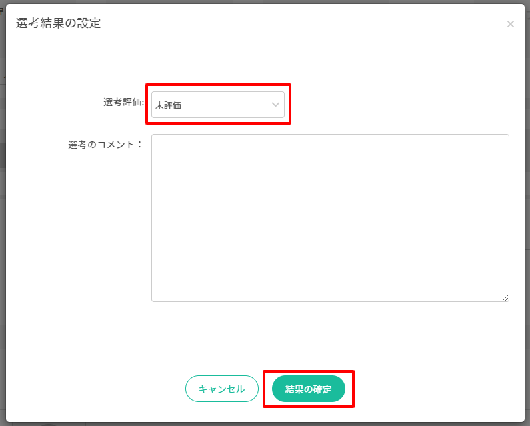Focus the 選考のコメント text area
Viewport: 530px width, 426px height.
330,217
